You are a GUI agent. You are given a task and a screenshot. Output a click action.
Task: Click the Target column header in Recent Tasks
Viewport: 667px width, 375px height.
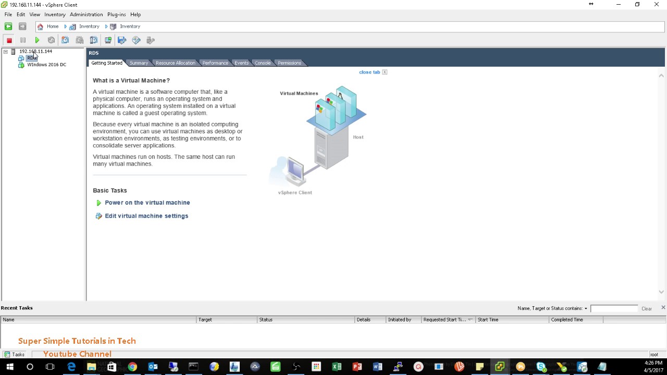[x=227, y=320]
